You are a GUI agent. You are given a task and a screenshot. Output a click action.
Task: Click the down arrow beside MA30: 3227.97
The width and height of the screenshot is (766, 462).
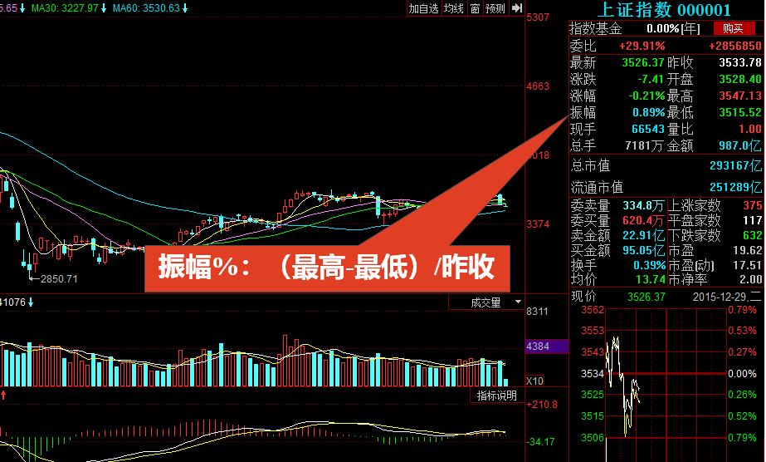click(104, 8)
